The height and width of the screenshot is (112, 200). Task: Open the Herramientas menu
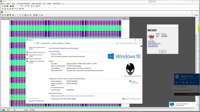(57, 3)
